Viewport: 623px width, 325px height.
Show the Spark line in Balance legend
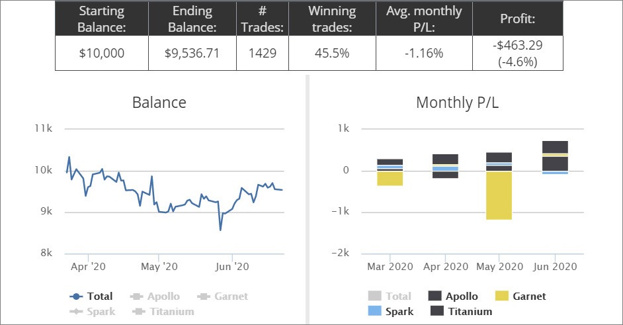pos(93,312)
